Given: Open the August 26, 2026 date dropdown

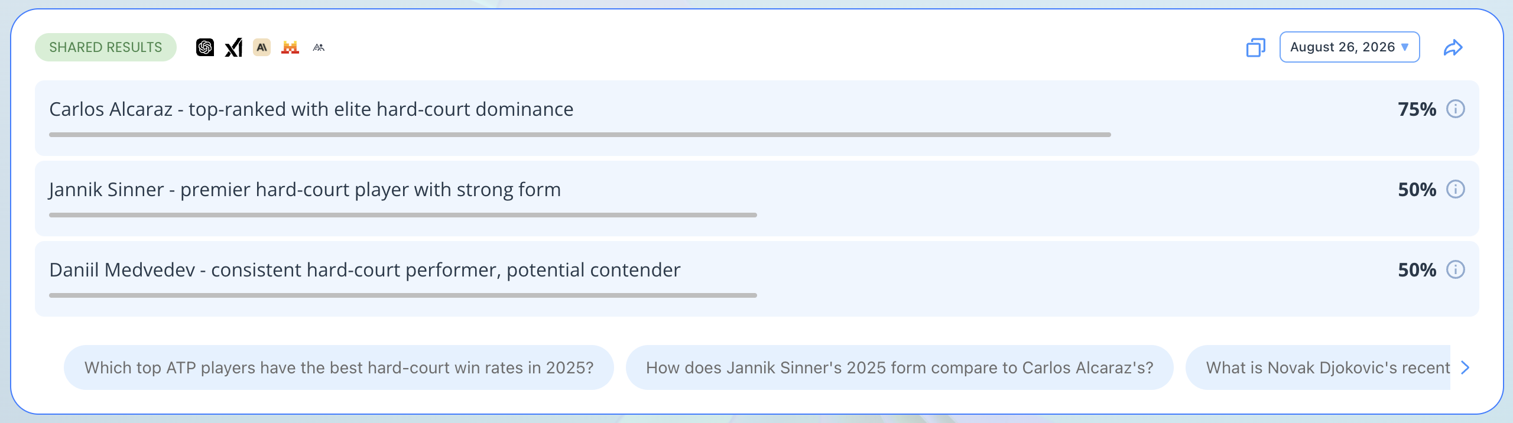Looking at the screenshot, I should (1350, 47).
